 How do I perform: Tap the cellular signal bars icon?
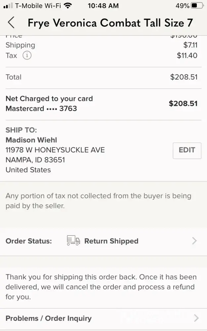pyautogui.click(x=10, y=6)
